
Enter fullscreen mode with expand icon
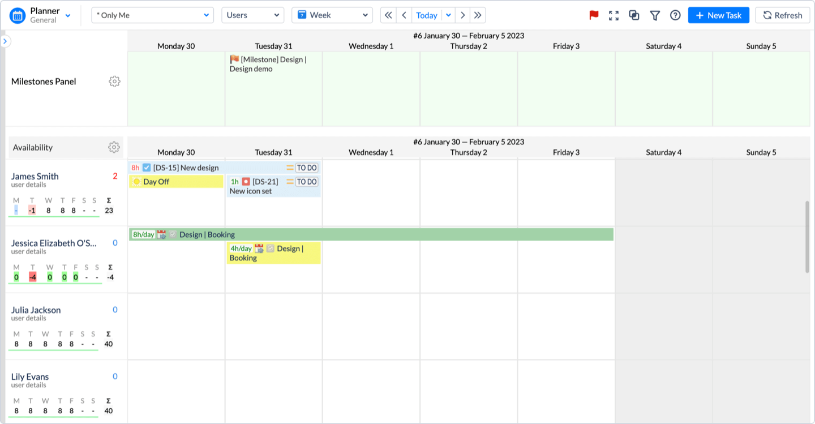tap(614, 15)
